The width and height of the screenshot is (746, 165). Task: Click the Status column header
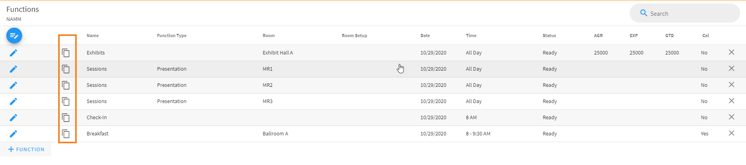pos(549,36)
